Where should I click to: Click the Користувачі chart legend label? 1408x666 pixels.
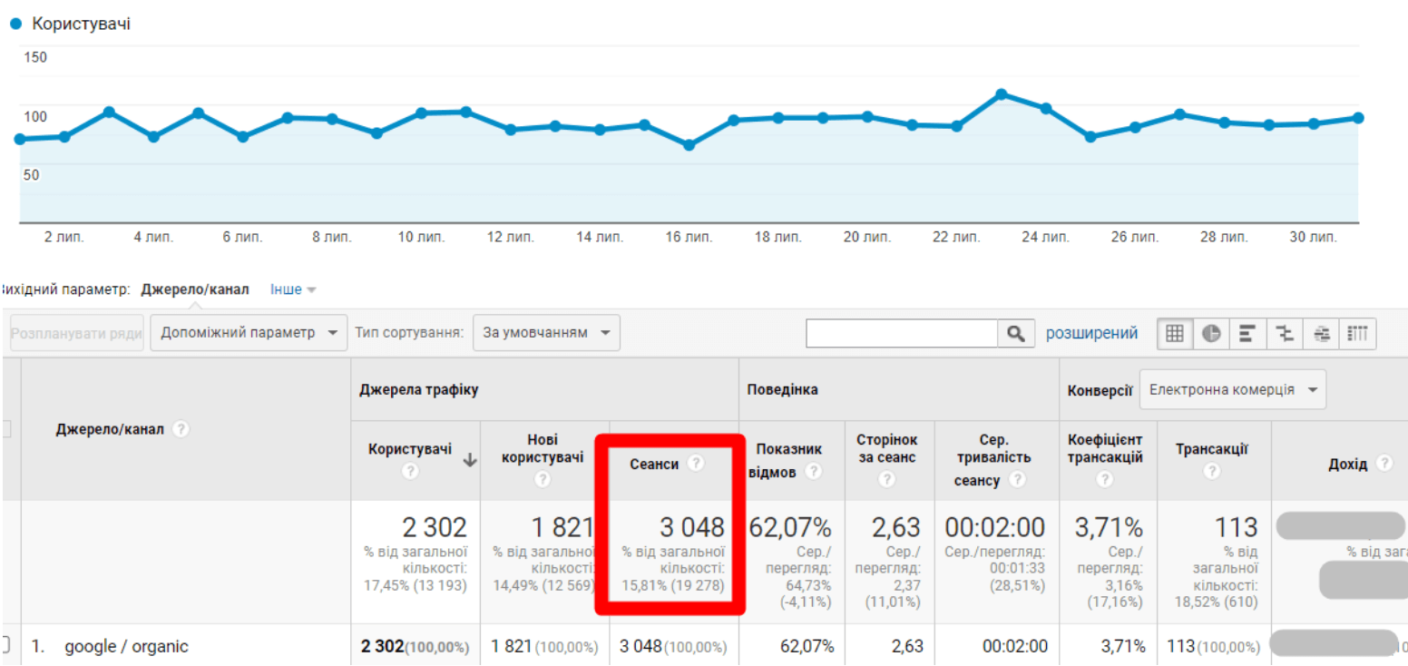pyautogui.click(x=82, y=24)
